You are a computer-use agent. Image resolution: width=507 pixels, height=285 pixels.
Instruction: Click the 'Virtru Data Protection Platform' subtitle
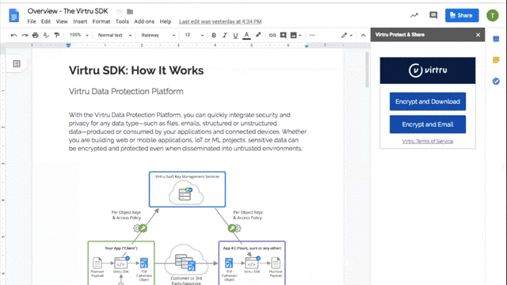tap(126, 92)
